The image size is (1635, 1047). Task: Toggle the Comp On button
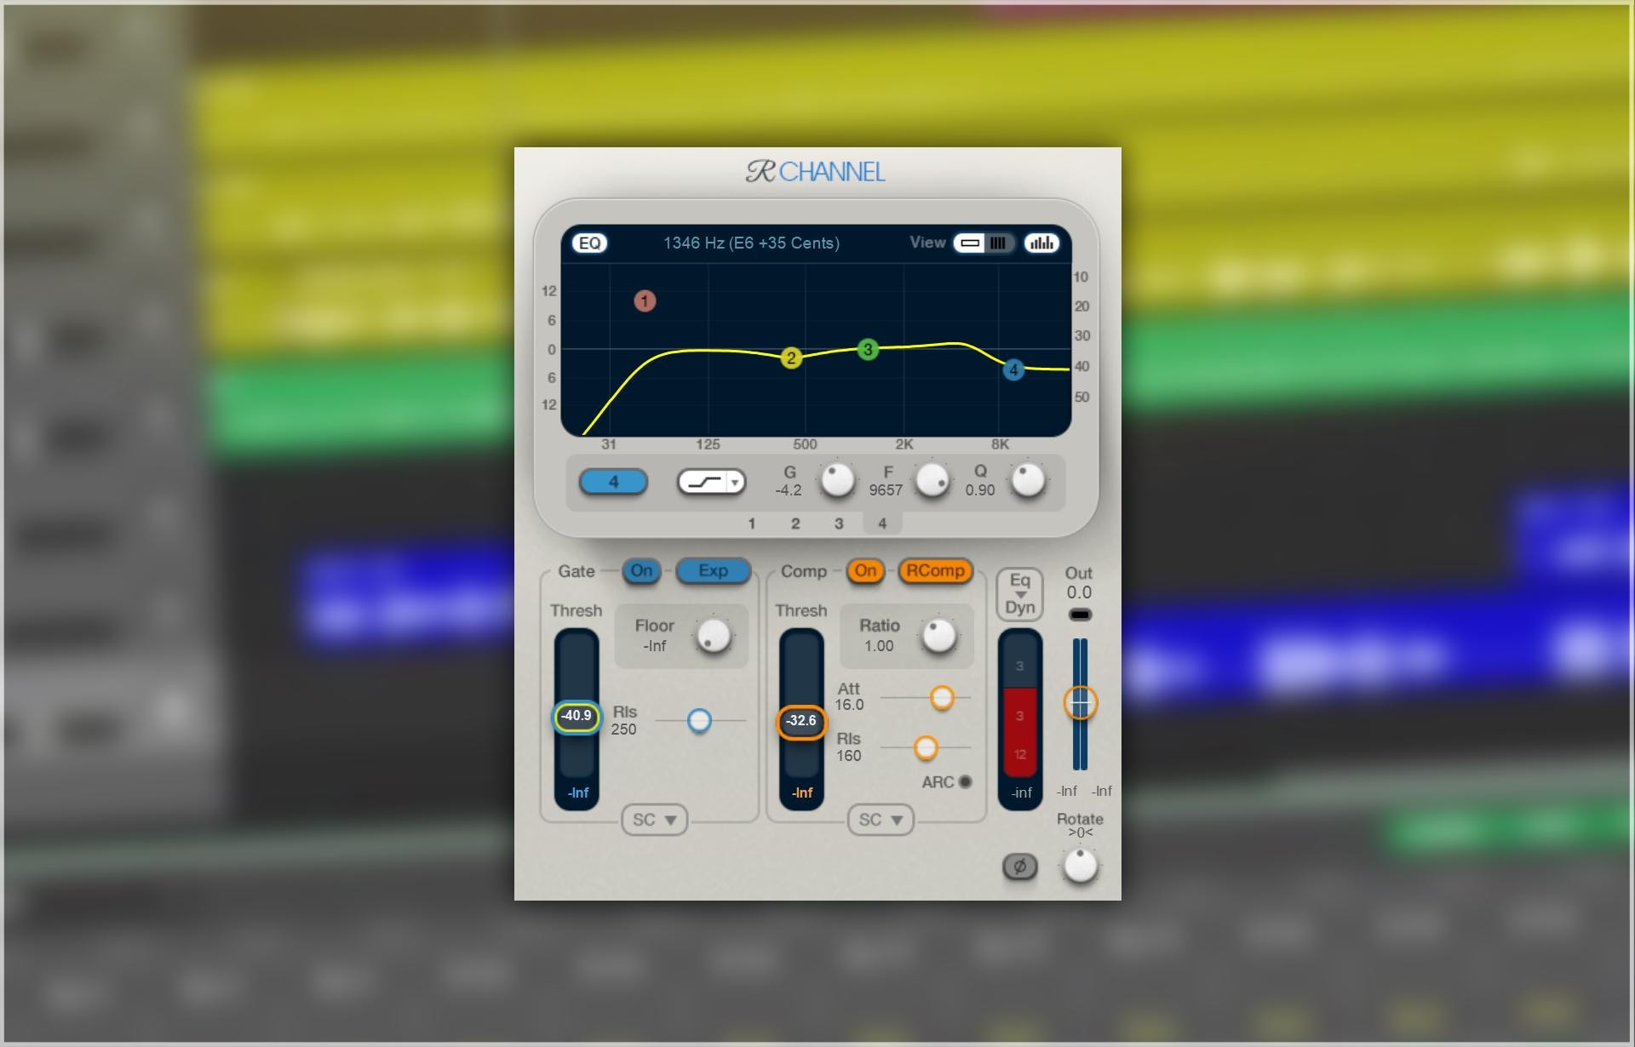pyautogui.click(x=865, y=570)
